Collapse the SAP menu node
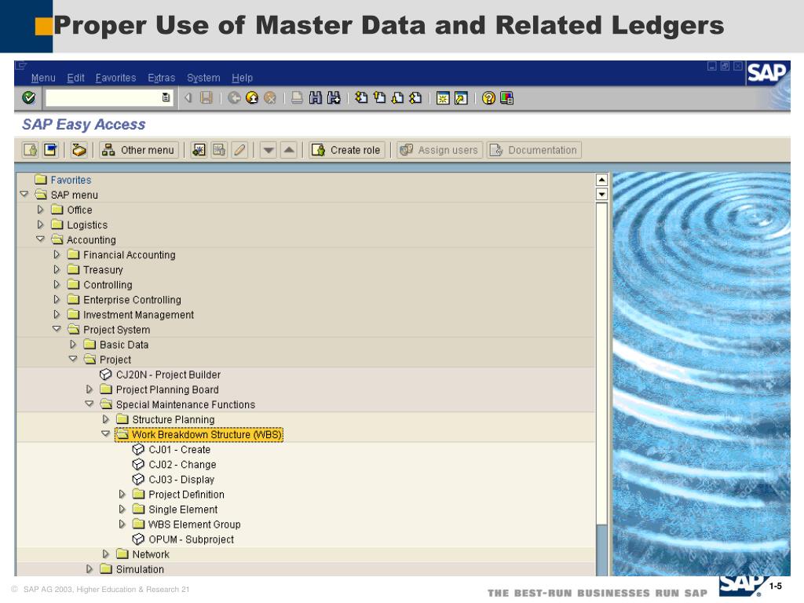The image size is (804, 603). [24, 195]
